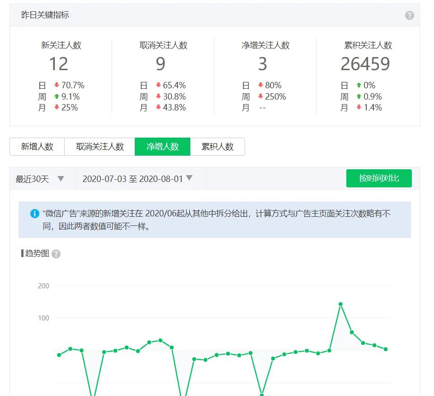The image size is (434, 396).
Task: Click the 25% monthly change under 新关注人数
Action: click(x=70, y=107)
